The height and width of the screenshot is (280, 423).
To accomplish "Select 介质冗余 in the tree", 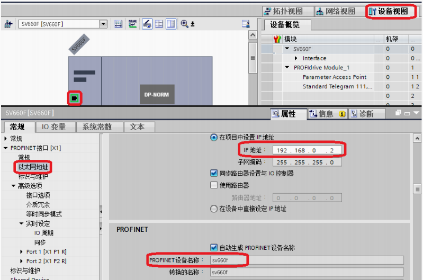I will tap(38, 204).
